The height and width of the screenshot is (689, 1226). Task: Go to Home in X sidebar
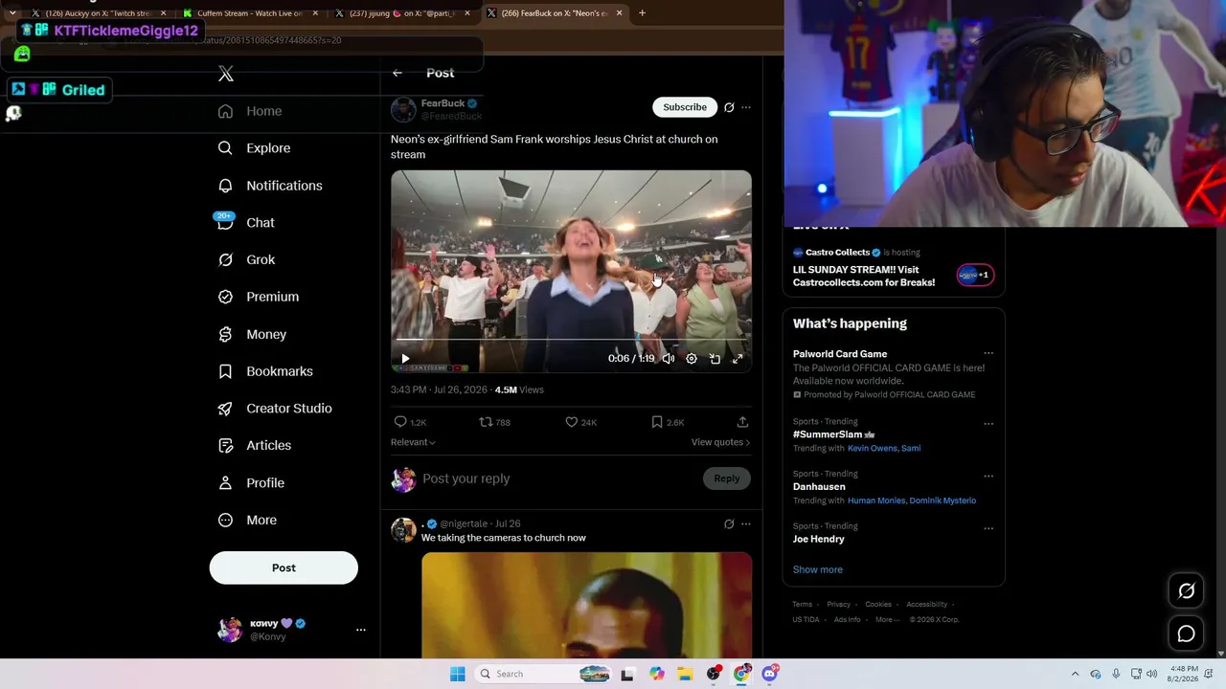[x=250, y=111]
